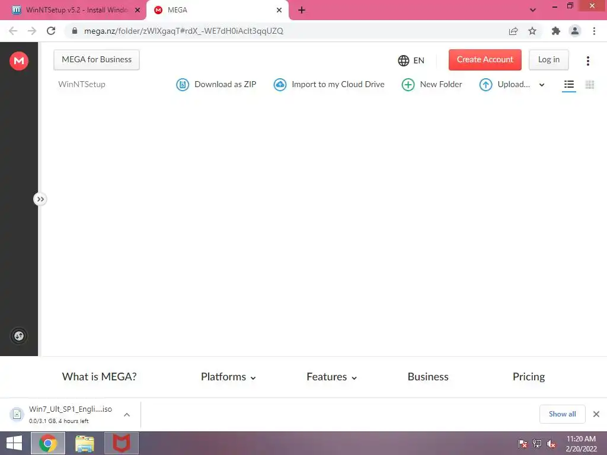Screen dimensions: 607x455
Task: Switch to list view
Action: 568,84
